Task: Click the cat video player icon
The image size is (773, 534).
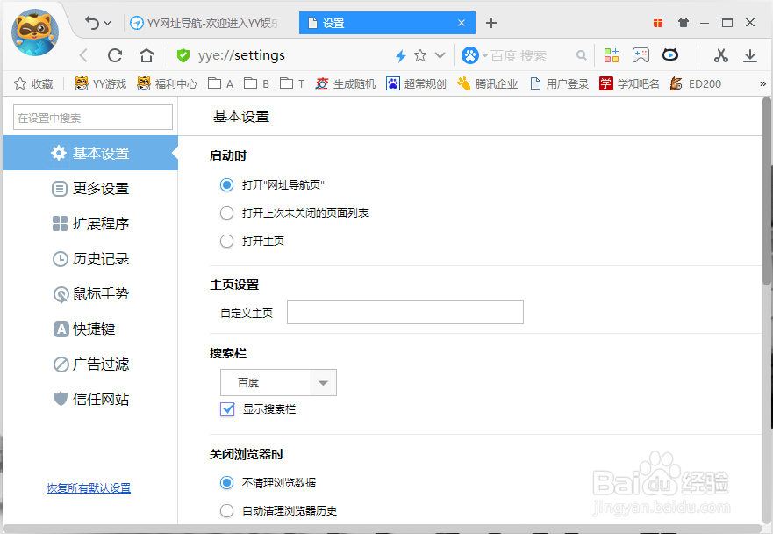Action: (x=669, y=54)
